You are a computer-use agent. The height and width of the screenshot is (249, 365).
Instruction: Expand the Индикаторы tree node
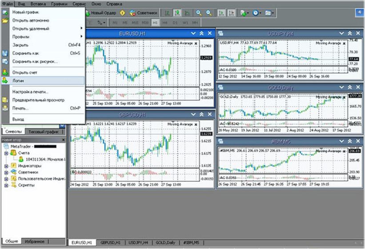[x=6, y=166]
